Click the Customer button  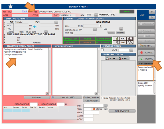point(37,97)
